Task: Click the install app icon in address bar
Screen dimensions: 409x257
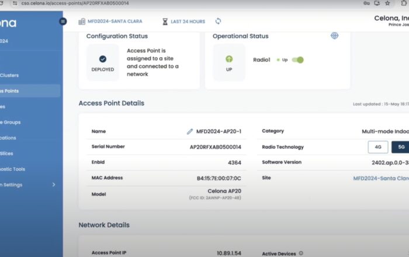Action: [377, 3]
